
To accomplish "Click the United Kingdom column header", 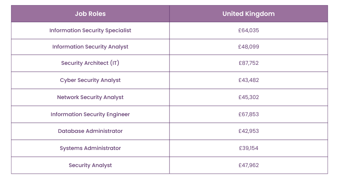I will [x=248, y=14].
